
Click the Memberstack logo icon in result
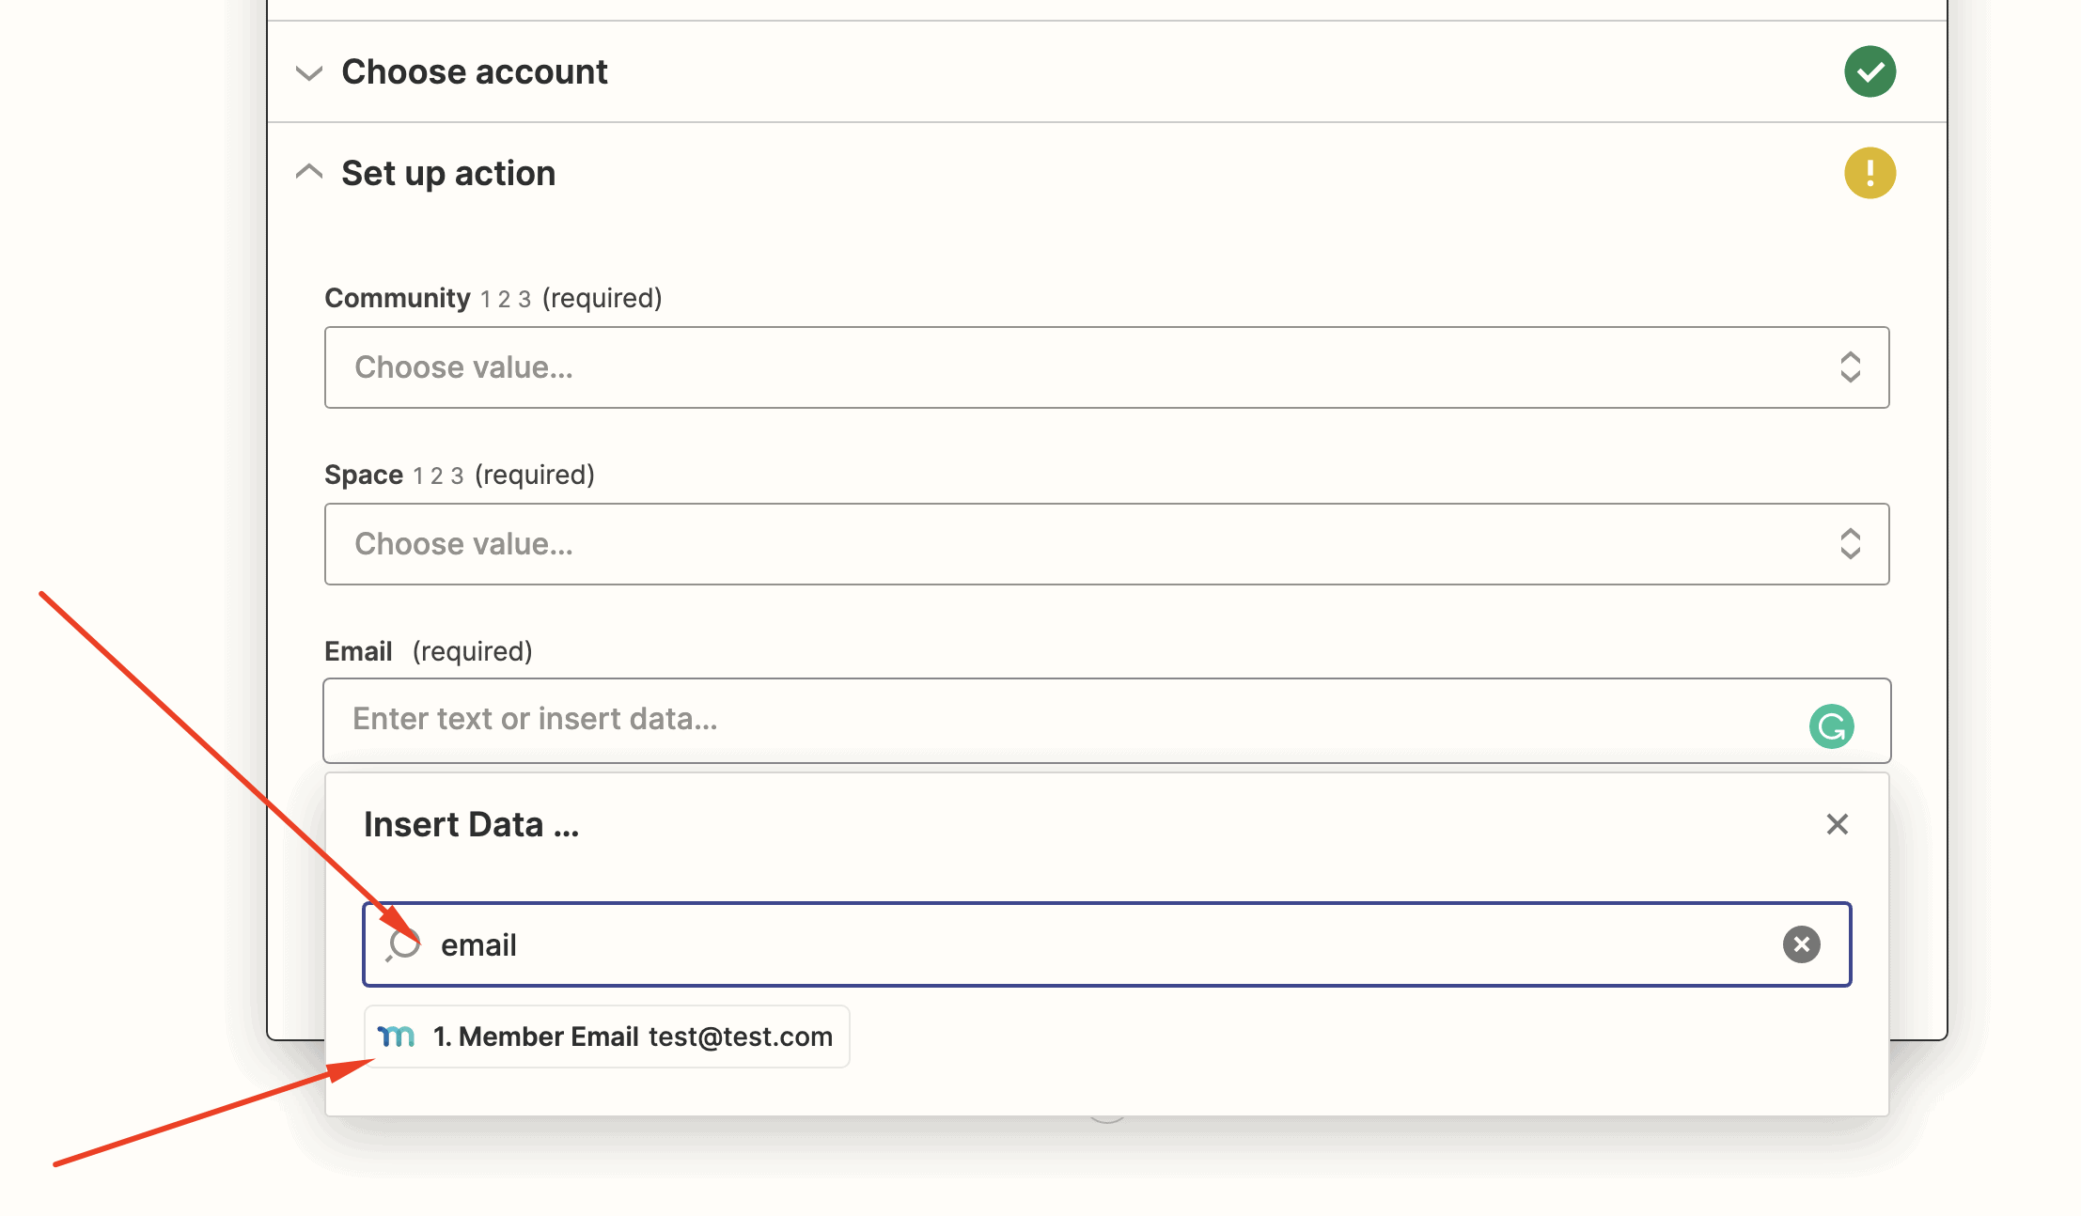(x=396, y=1037)
